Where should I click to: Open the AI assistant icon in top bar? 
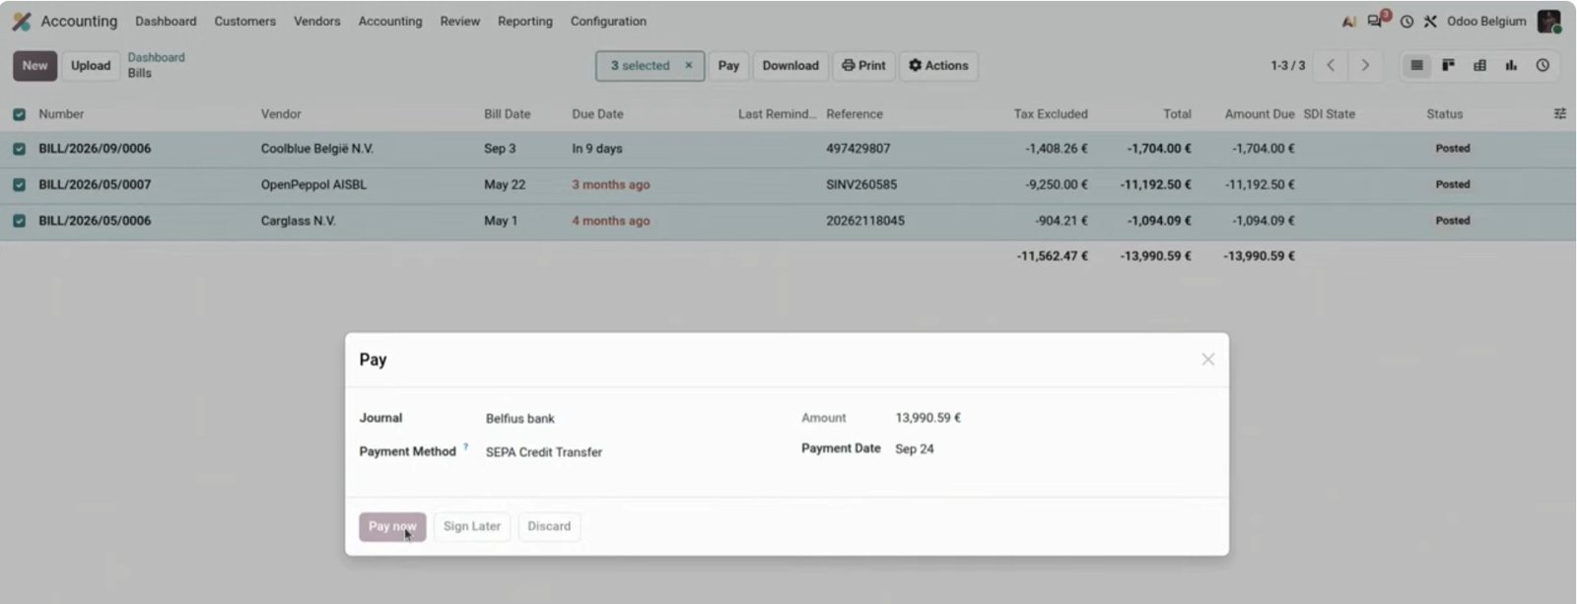coord(1349,21)
